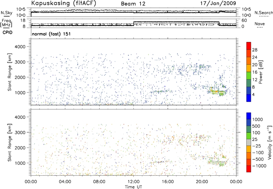Click the 'normal (fast) 151' text
The width and height of the screenshot is (273, 189).
pyautogui.click(x=52, y=34)
